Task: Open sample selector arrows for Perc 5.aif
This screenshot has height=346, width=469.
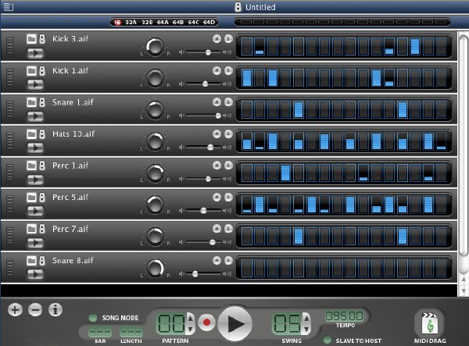Action: point(42,197)
